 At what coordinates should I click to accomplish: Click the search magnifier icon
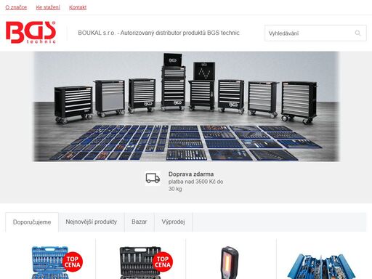coord(357,33)
